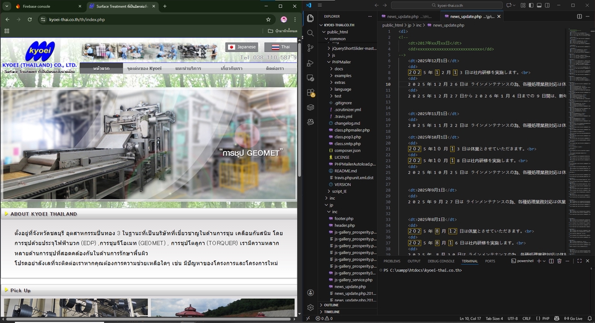Open Explorer views and more actions menu

(x=369, y=16)
